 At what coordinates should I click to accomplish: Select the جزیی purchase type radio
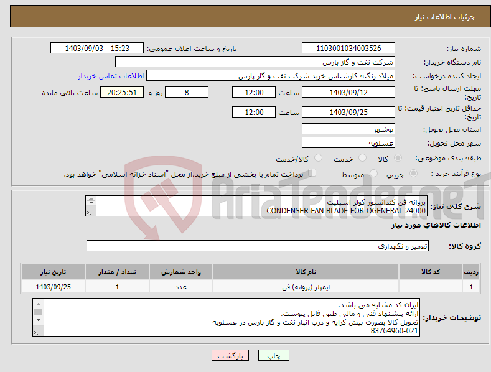(x=413, y=173)
